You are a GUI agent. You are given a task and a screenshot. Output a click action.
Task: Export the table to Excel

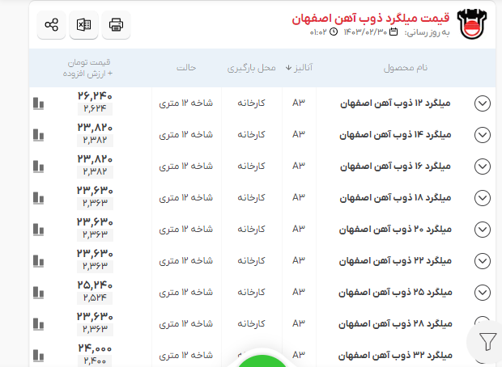83,25
